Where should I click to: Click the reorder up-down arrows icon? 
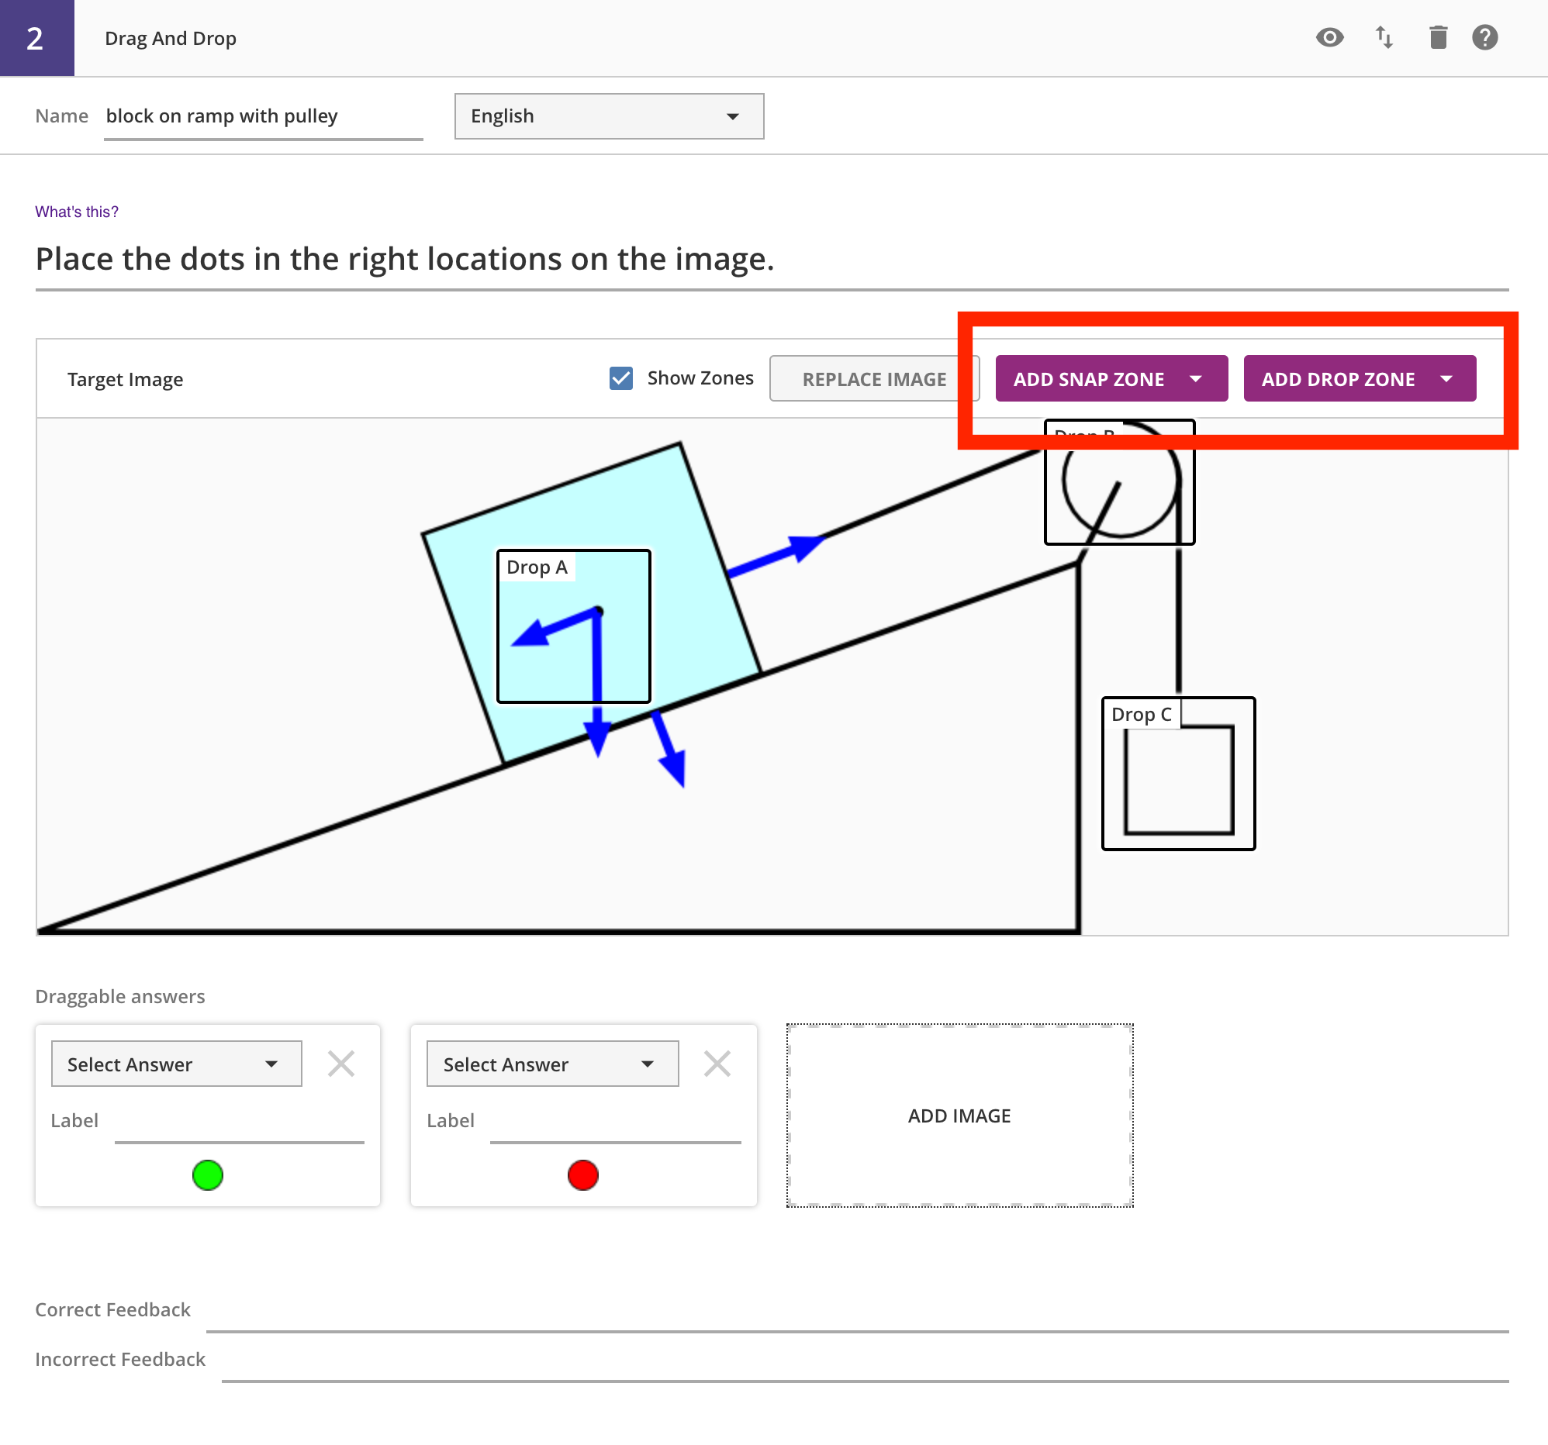(1384, 37)
